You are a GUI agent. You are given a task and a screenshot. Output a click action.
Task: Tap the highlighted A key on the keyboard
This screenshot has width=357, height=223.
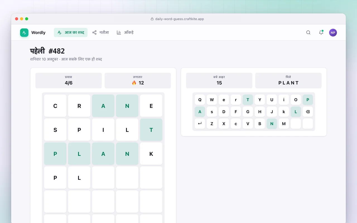point(200,112)
